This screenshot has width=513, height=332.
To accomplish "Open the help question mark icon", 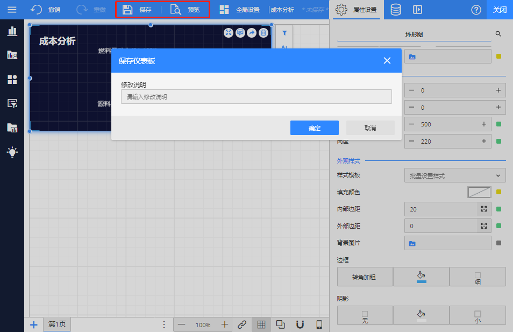I will pyautogui.click(x=476, y=10).
